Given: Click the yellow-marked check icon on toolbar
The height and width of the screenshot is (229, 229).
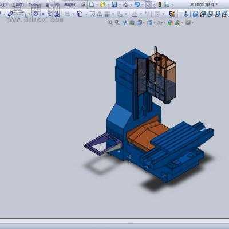Looking at the screenshot, I should 172,14.
